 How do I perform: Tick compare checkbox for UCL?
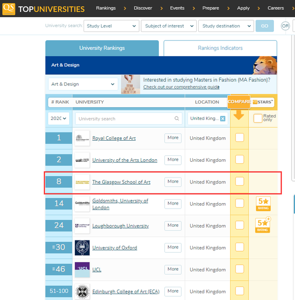click(x=239, y=269)
